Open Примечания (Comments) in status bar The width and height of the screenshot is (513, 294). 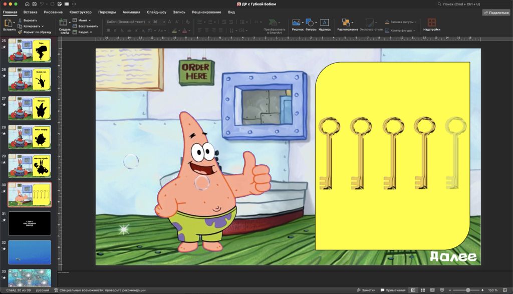(393, 290)
